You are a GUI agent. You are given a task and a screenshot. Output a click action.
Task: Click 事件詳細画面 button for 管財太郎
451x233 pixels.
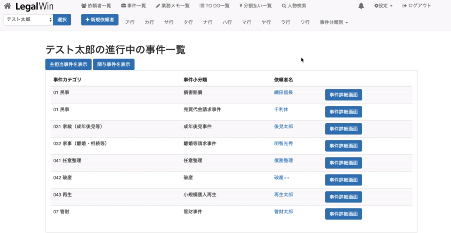coord(343,214)
